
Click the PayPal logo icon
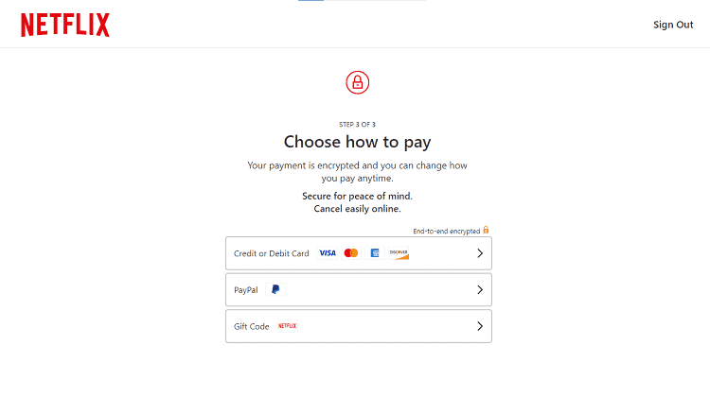tap(275, 289)
